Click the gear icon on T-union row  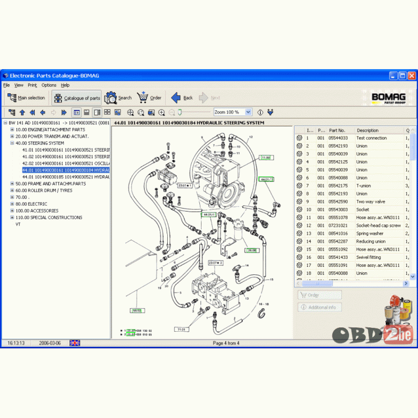click(300, 185)
